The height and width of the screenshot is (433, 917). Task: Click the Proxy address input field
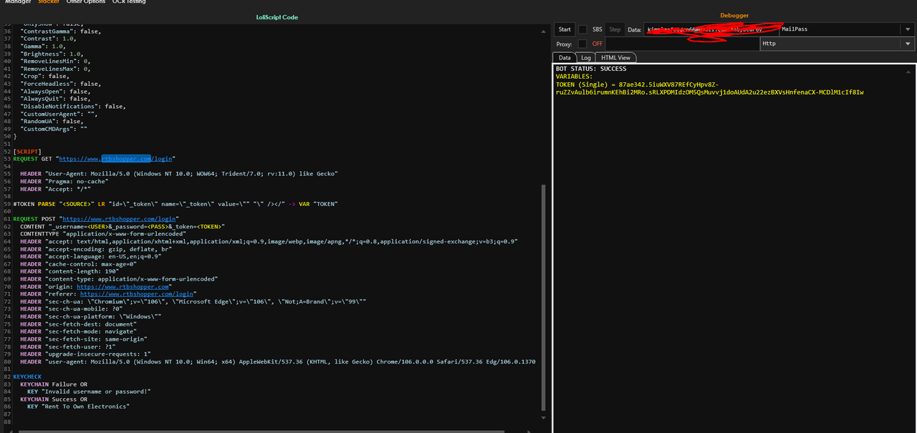point(681,44)
